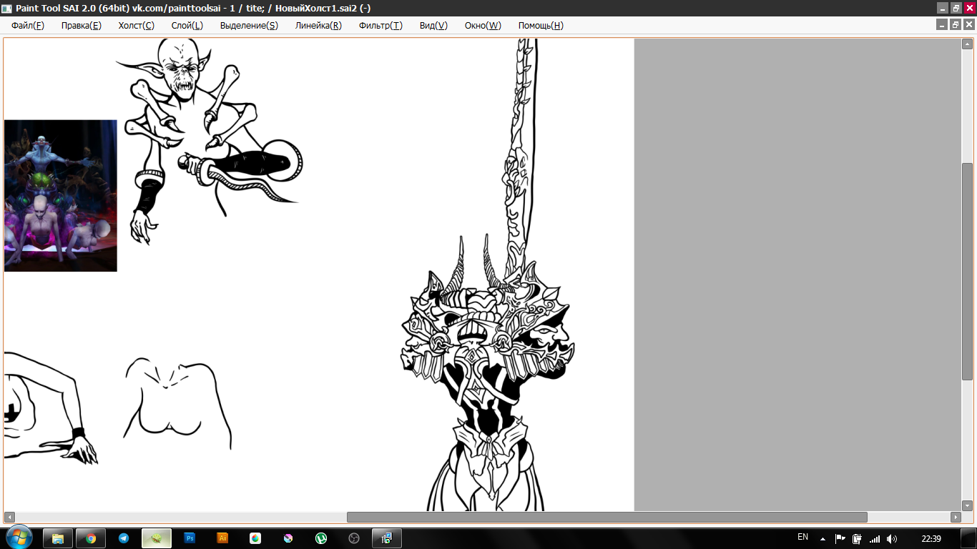Image resolution: width=977 pixels, height=549 pixels.
Task: Open uTorrent from the taskbar
Action: [321, 538]
